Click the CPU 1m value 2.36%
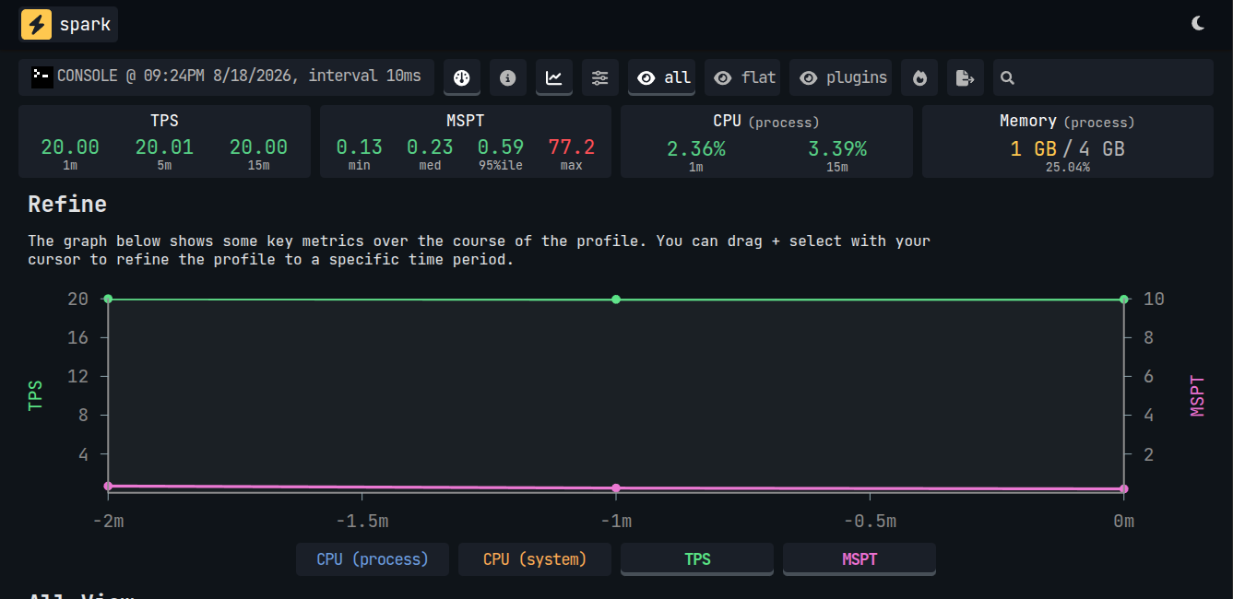The width and height of the screenshot is (1233, 599). pos(696,148)
